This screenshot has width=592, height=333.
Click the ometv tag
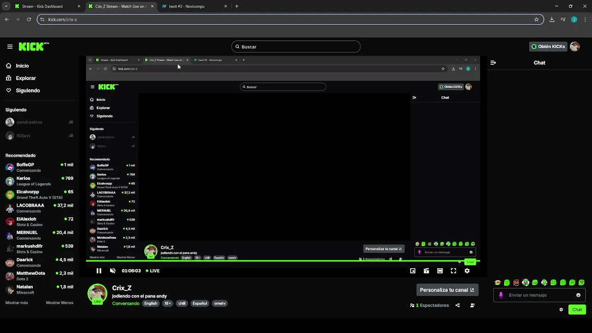tap(220, 303)
